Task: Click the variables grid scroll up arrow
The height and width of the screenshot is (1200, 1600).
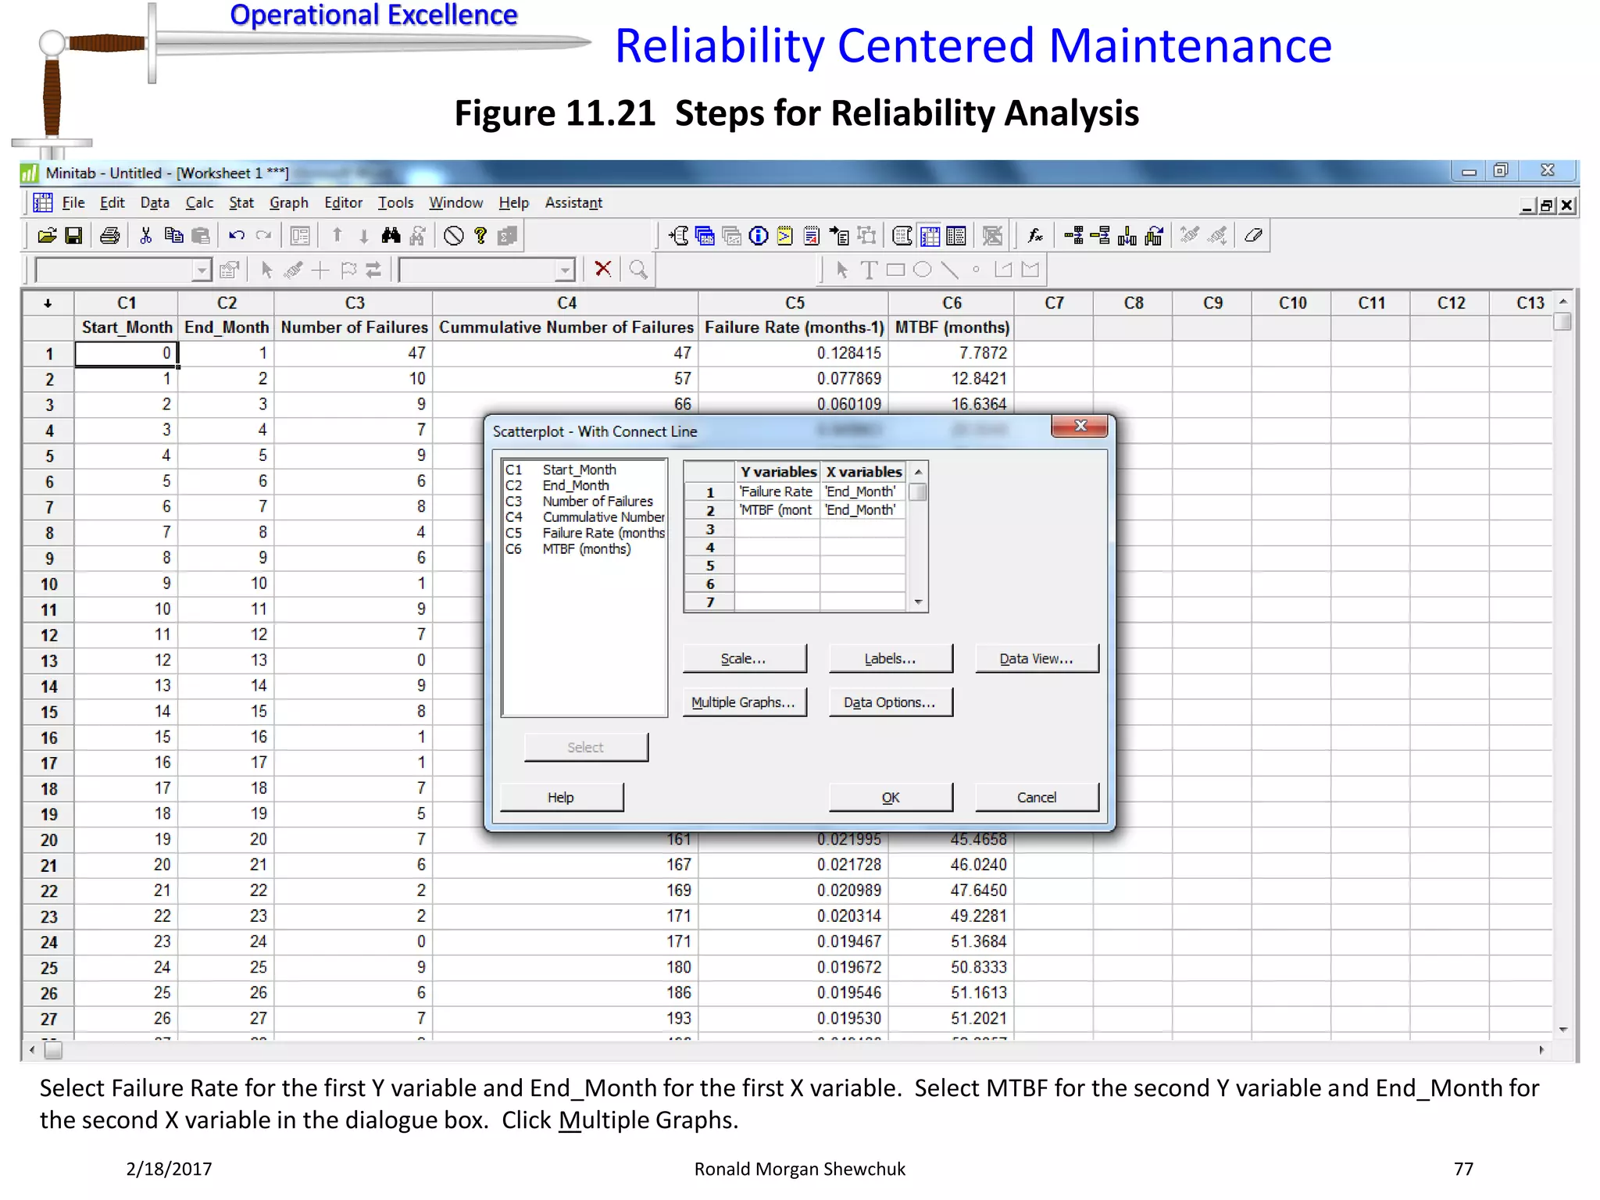Action: click(919, 472)
